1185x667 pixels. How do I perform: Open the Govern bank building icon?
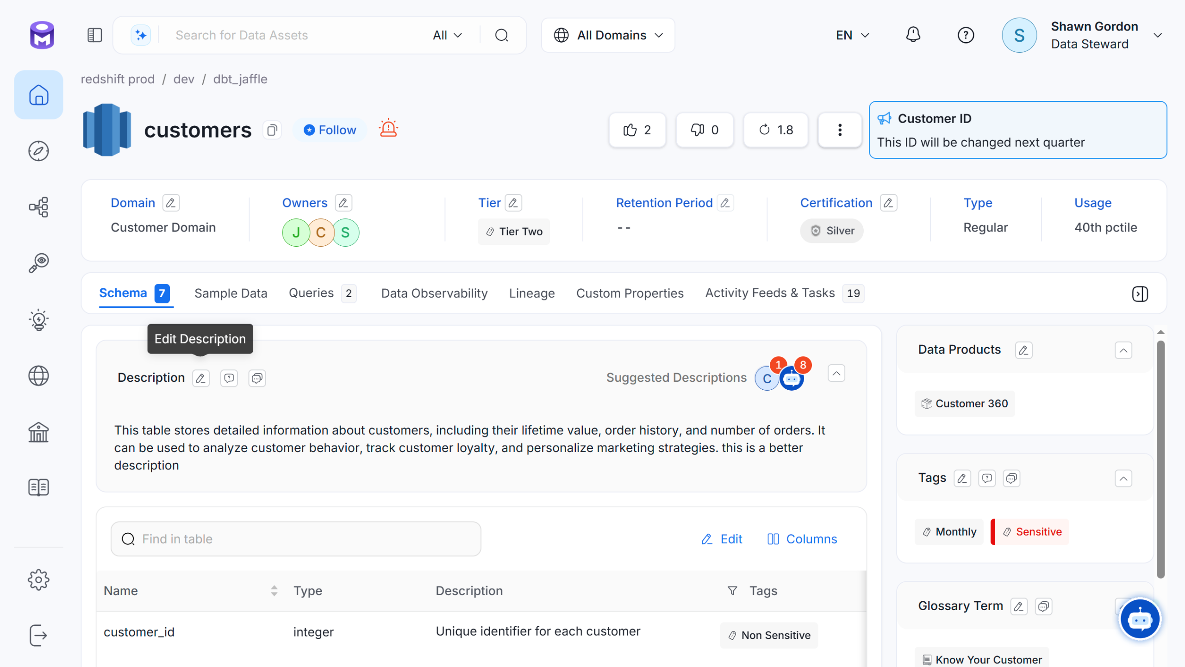[38, 432]
